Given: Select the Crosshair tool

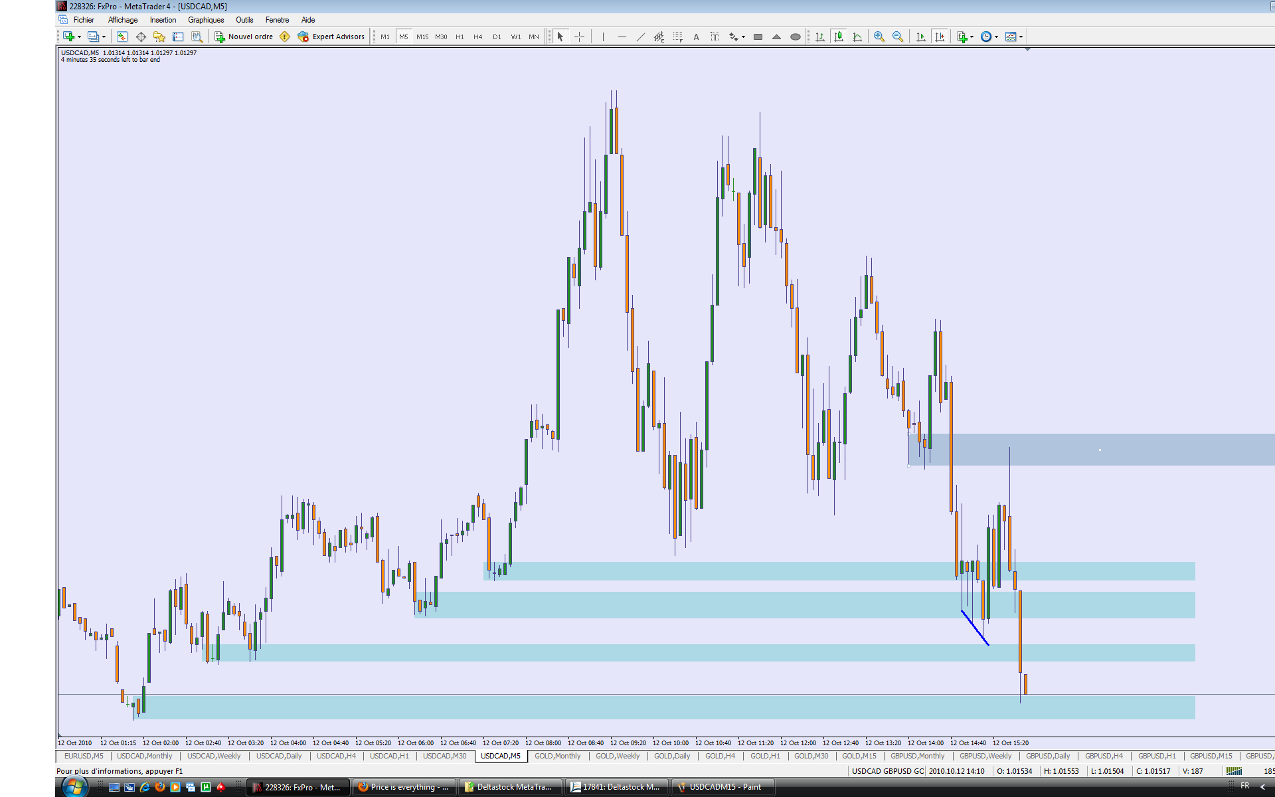Looking at the screenshot, I should pyautogui.click(x=579, y=37).
